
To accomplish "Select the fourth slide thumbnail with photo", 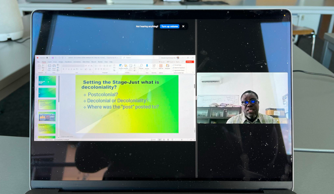I will click(x=47, y=117).
